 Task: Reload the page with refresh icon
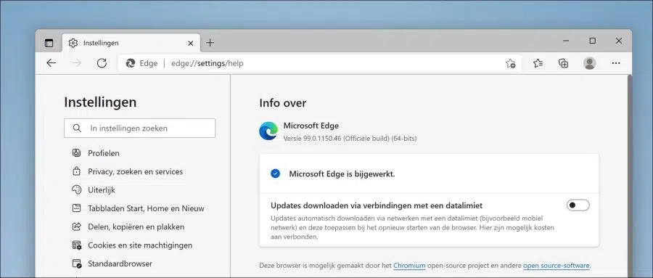(x=102, y=63)
